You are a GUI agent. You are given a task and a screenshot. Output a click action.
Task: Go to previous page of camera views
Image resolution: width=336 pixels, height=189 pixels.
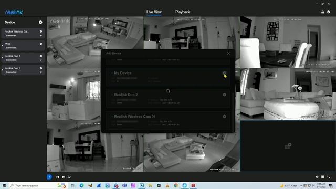57,177
